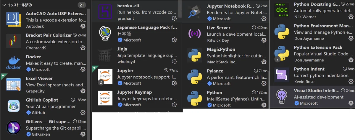Select the Python Indent extension icon
Image resolution: width=355 pixels, height=140 pixels.
pyautogui.click(x=281, y=75)
